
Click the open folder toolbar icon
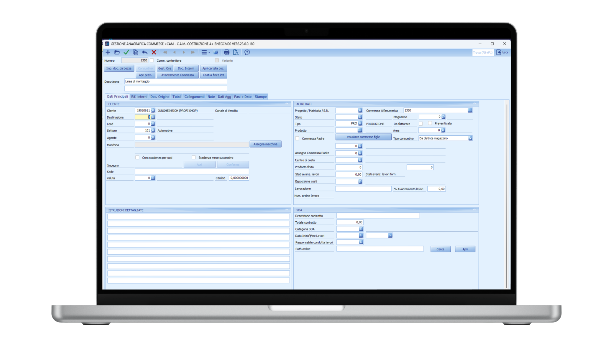[x=117, y=52]
